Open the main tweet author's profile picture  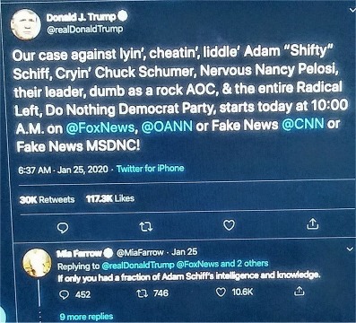pos(26,25)
